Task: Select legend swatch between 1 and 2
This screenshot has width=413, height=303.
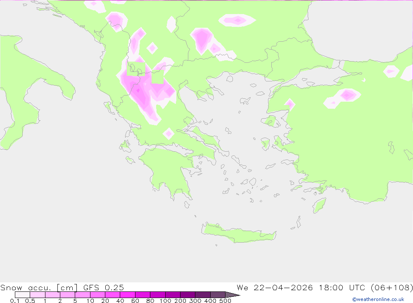Action: [x=53, y=295]
